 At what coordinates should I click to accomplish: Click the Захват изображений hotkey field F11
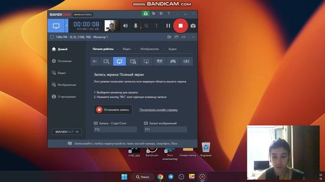(166, 129)
